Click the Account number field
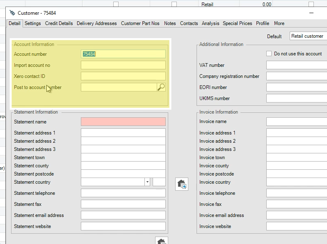 click(x=123, y=54)
